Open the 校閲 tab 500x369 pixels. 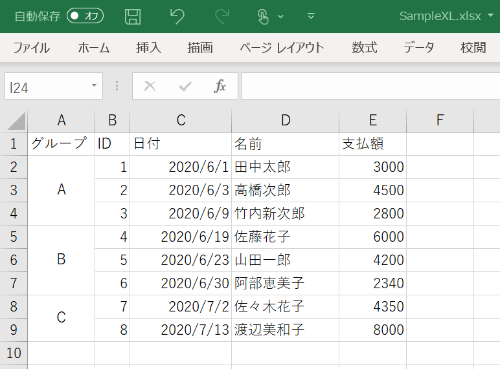pos(473,48)
